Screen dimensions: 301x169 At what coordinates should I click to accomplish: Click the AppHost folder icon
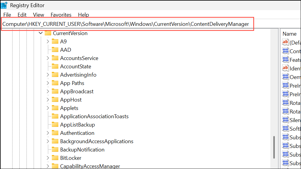click(x=55, y=99)
